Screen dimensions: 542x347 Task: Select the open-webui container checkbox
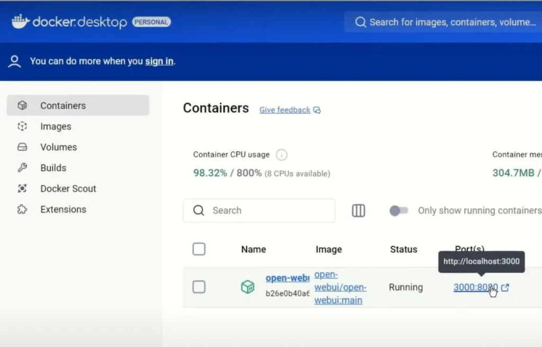click(199, 287)
